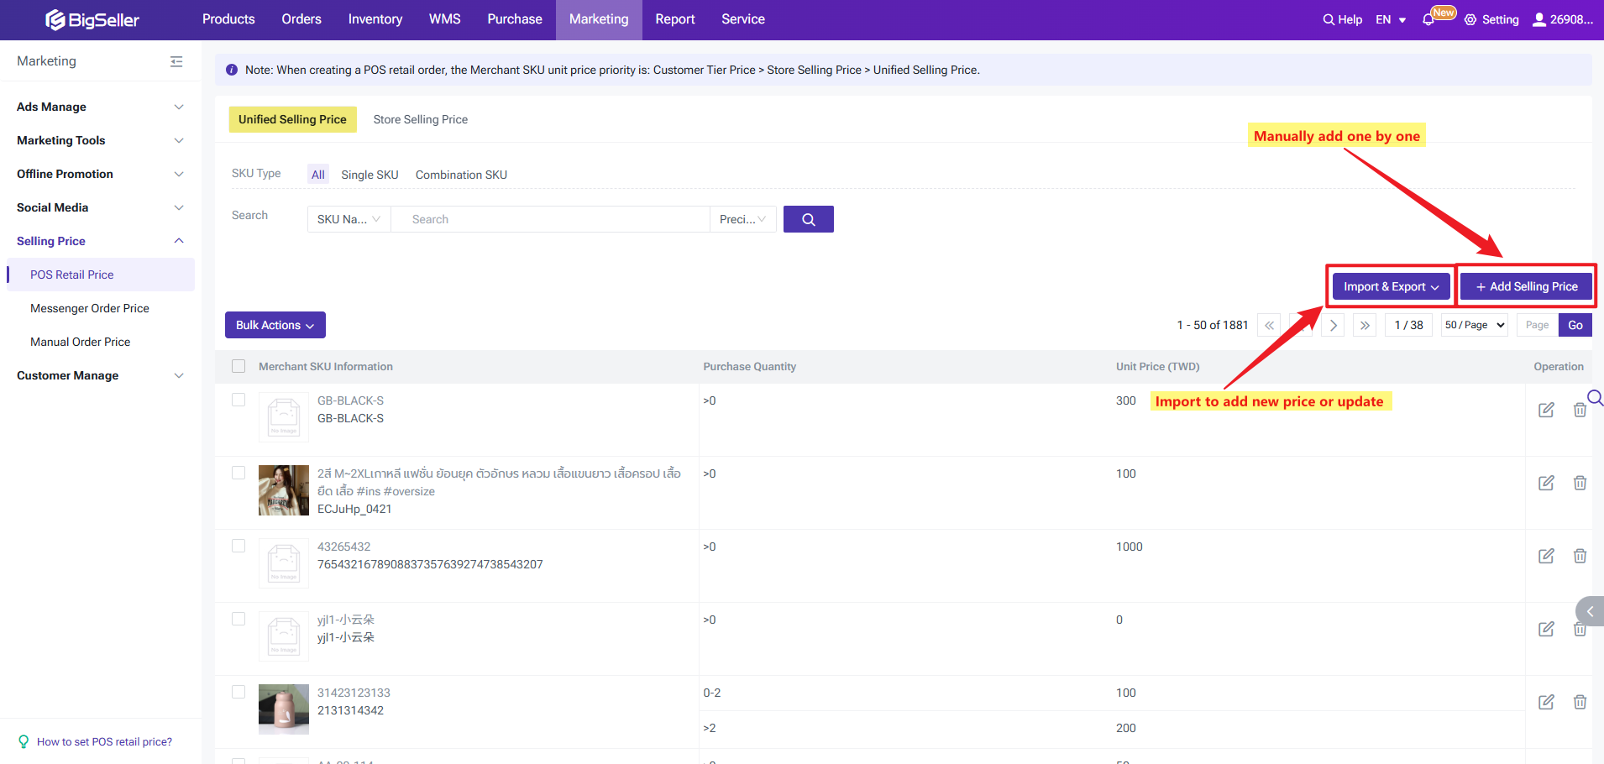The width and height of the screenshot is (1604, 764).
Task: Select all rows with header checkbox
Action: coord(239,366)
